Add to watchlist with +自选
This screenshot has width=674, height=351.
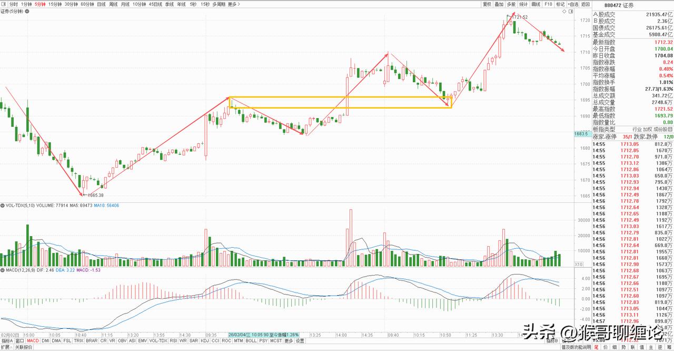coord(573,4)
